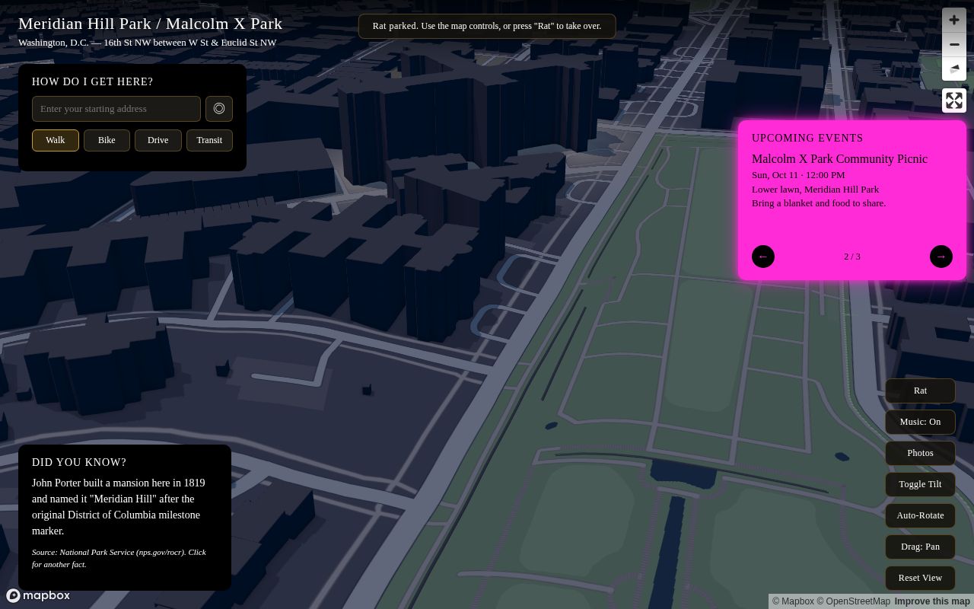Viewport: 974px width, 609px height.
Task: Toggle Auto-Rotate mode
Action: (920, 515)
